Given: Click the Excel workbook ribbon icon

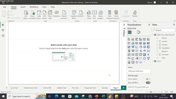Looking at the screenshot, I should (x=32, y=15).
